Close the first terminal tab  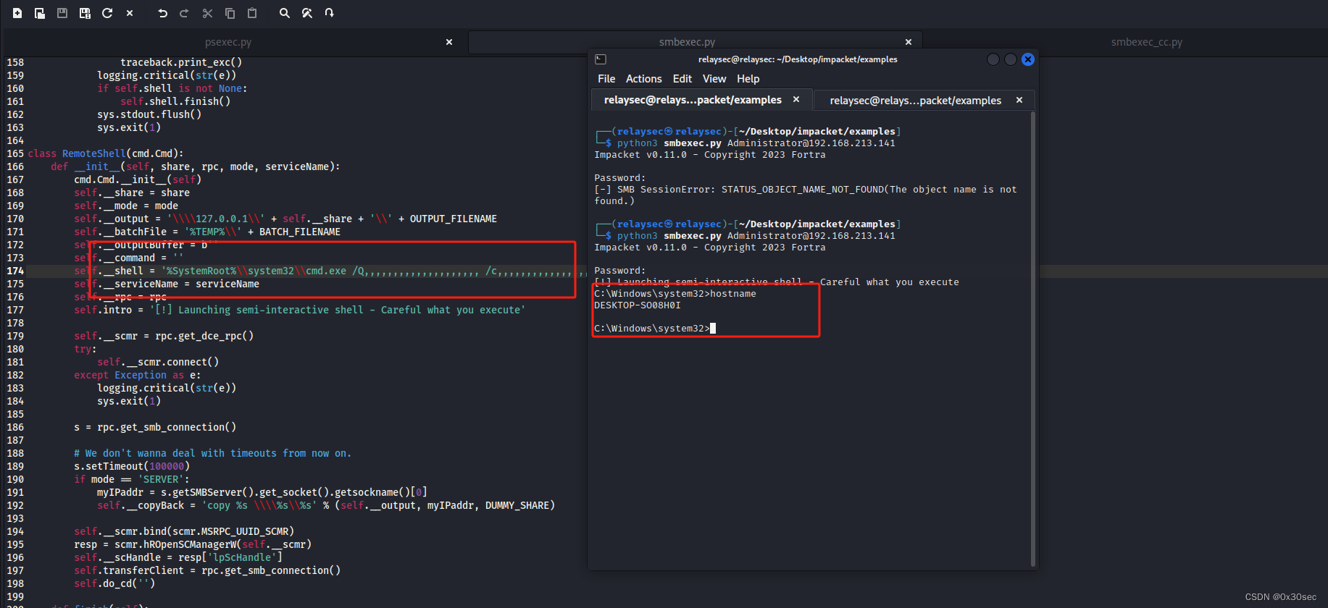tap(796, 100)
